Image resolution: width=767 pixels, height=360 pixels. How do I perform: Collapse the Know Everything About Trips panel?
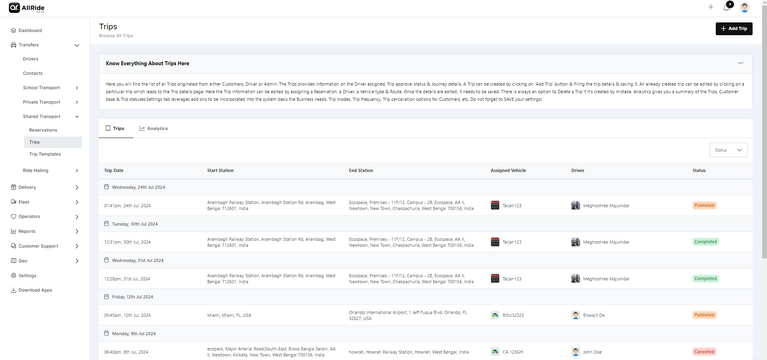(x=740, y=63)
